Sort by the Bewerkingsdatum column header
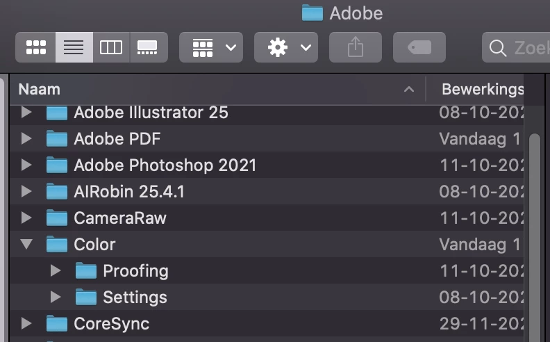The width and height of the screenshot is (550, 342). click(483, 89)
